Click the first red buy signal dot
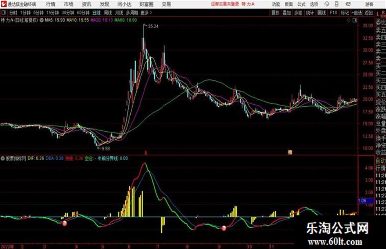The image size is (386, 249). (x=65, y=223)
